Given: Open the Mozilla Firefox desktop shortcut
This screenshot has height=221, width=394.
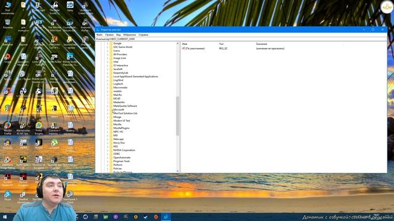Looking at the screenshot, I should (x=7, y=128).
